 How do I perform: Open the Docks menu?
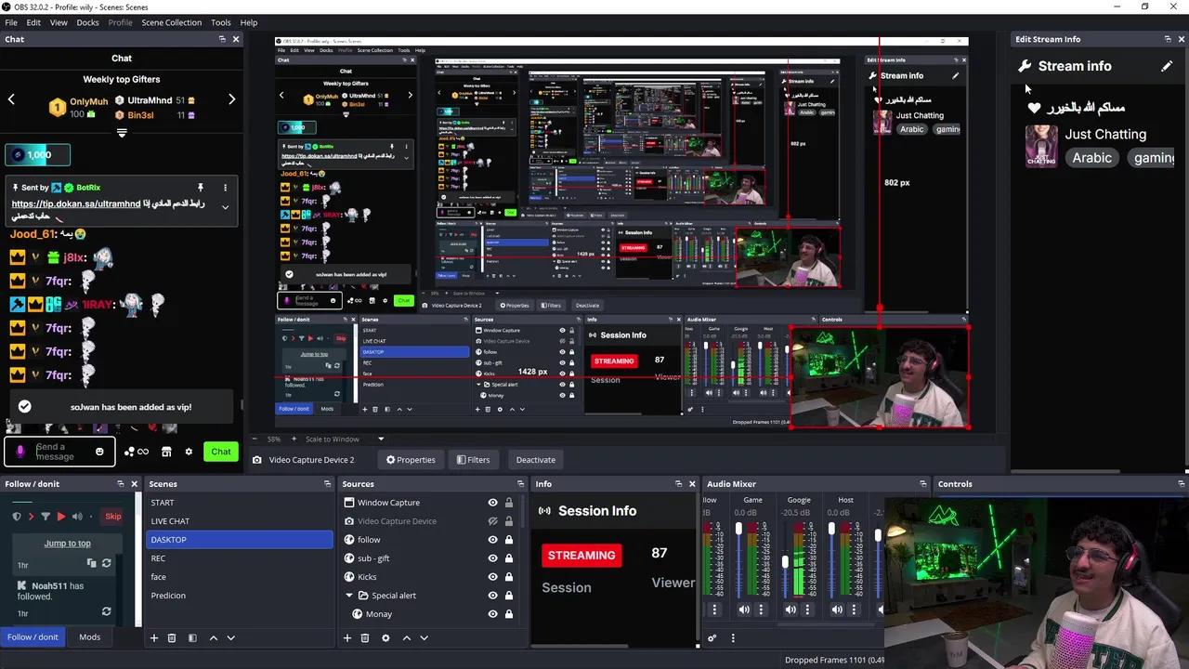(87, 22)
